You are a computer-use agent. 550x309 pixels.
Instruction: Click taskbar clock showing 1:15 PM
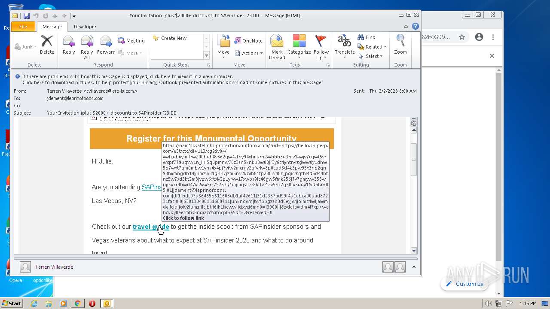(528, 303)
